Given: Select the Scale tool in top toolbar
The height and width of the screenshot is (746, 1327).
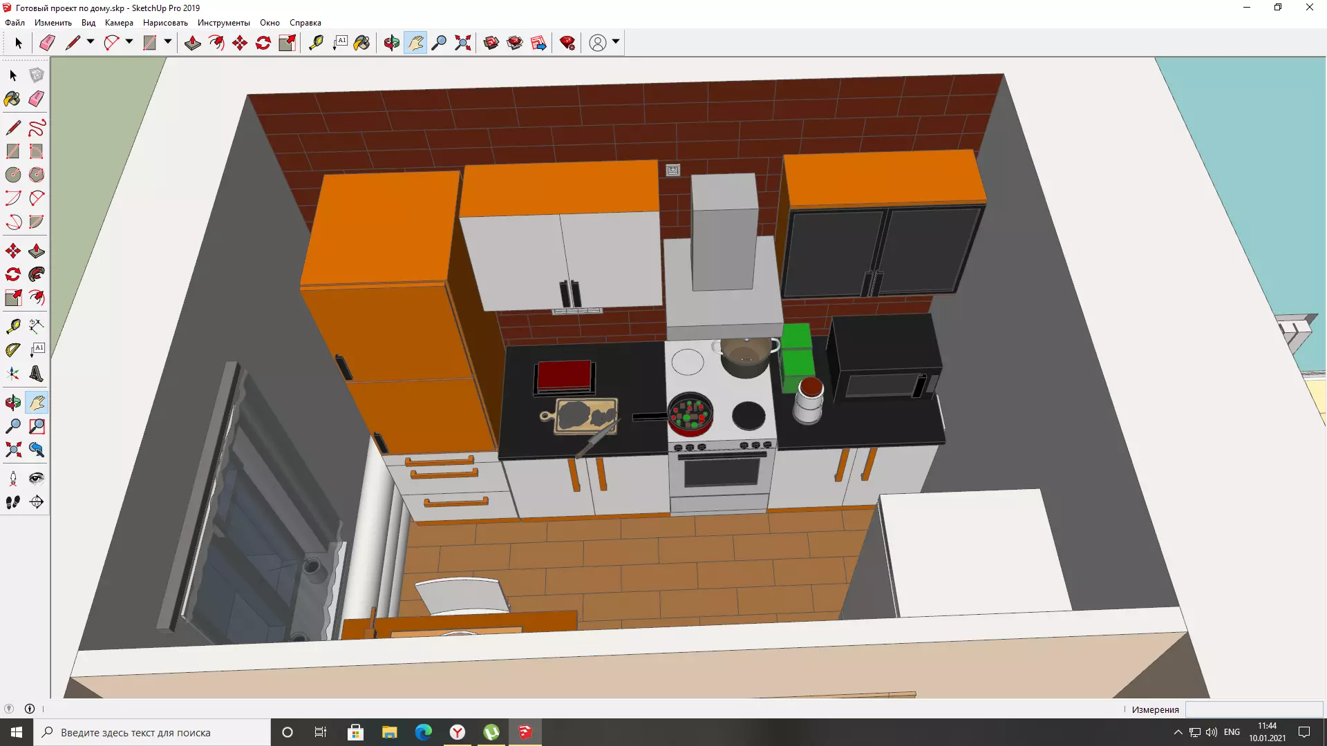Looking at the screenshot, I should pos(287,43).
